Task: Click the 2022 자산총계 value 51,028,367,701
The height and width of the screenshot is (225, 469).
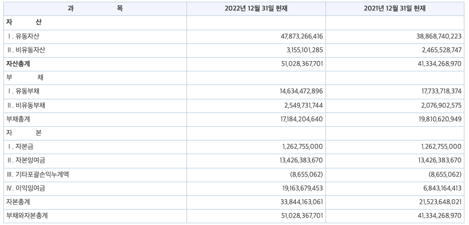Action: (303, 64)
